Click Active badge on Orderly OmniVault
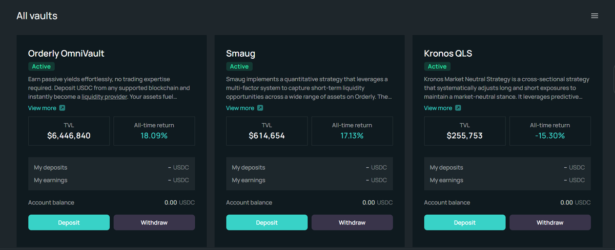This screenshot has width=615, height=250. (x=42, y=66)
